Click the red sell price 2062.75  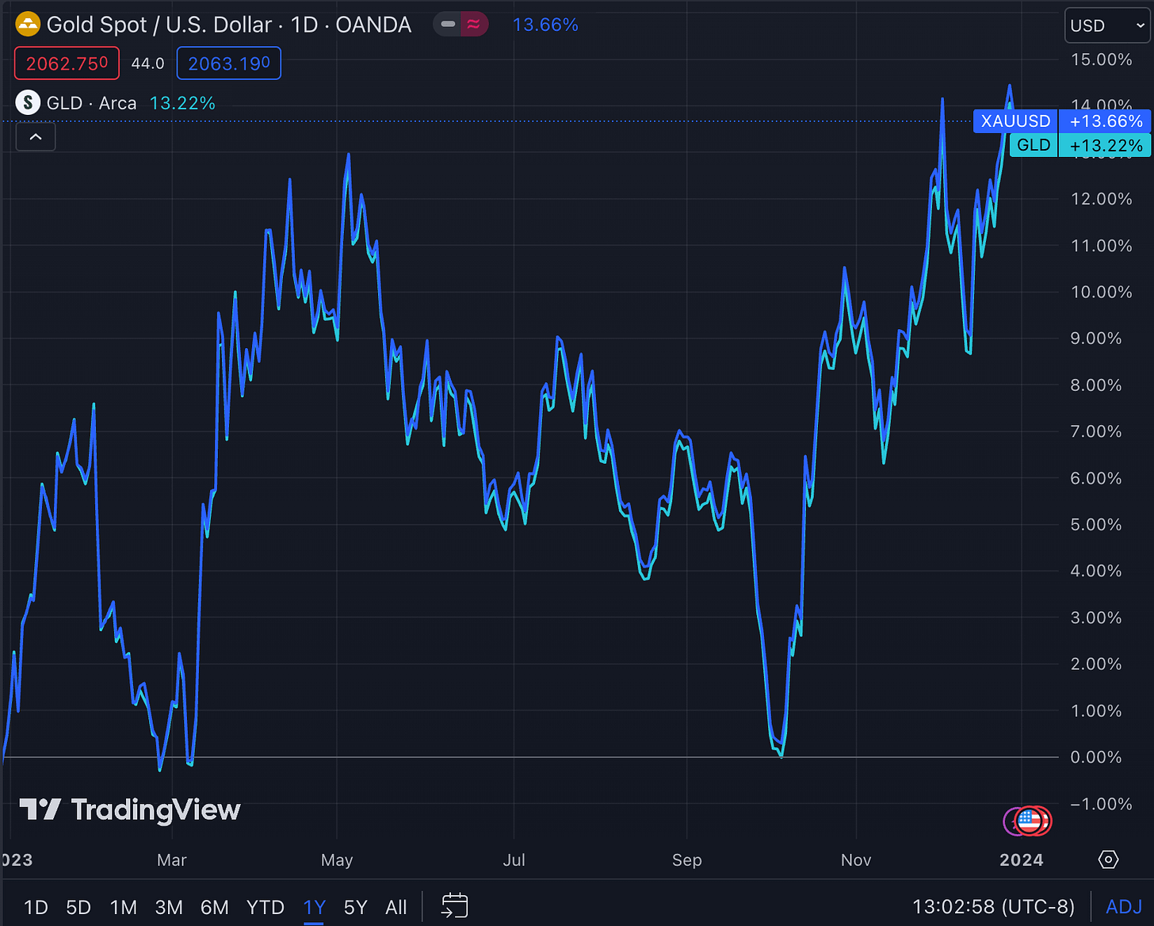[x=67, y=63]
